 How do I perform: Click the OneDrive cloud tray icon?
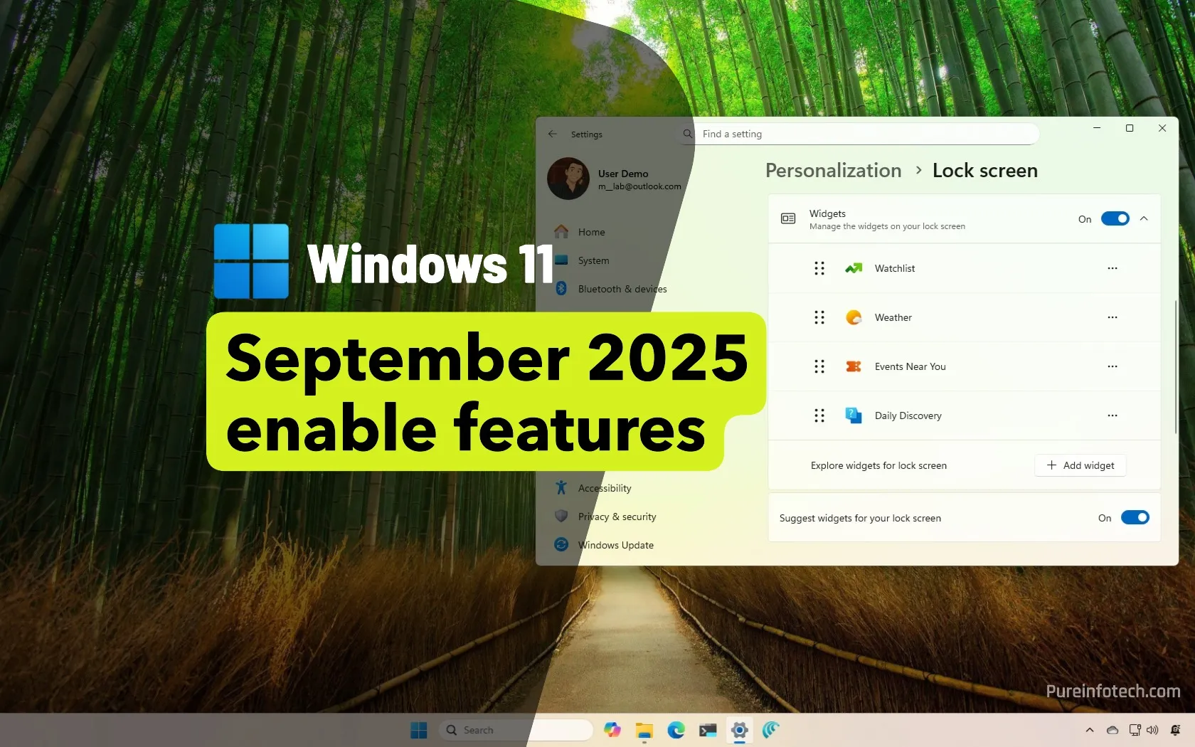1113,730
